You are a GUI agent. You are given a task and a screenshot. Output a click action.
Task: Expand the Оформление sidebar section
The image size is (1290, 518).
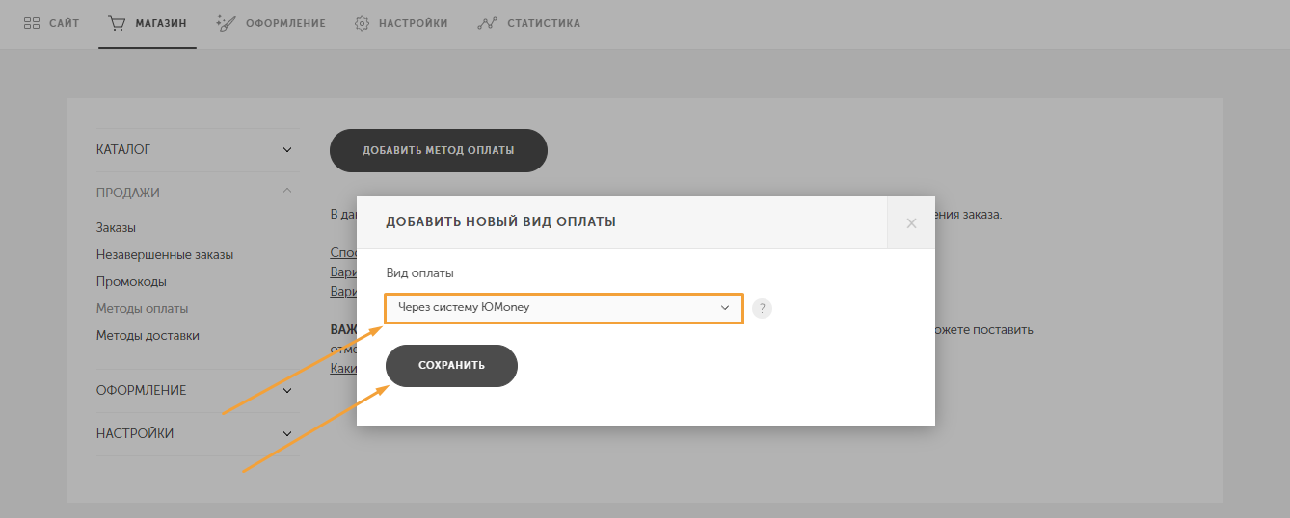[287, 390]
